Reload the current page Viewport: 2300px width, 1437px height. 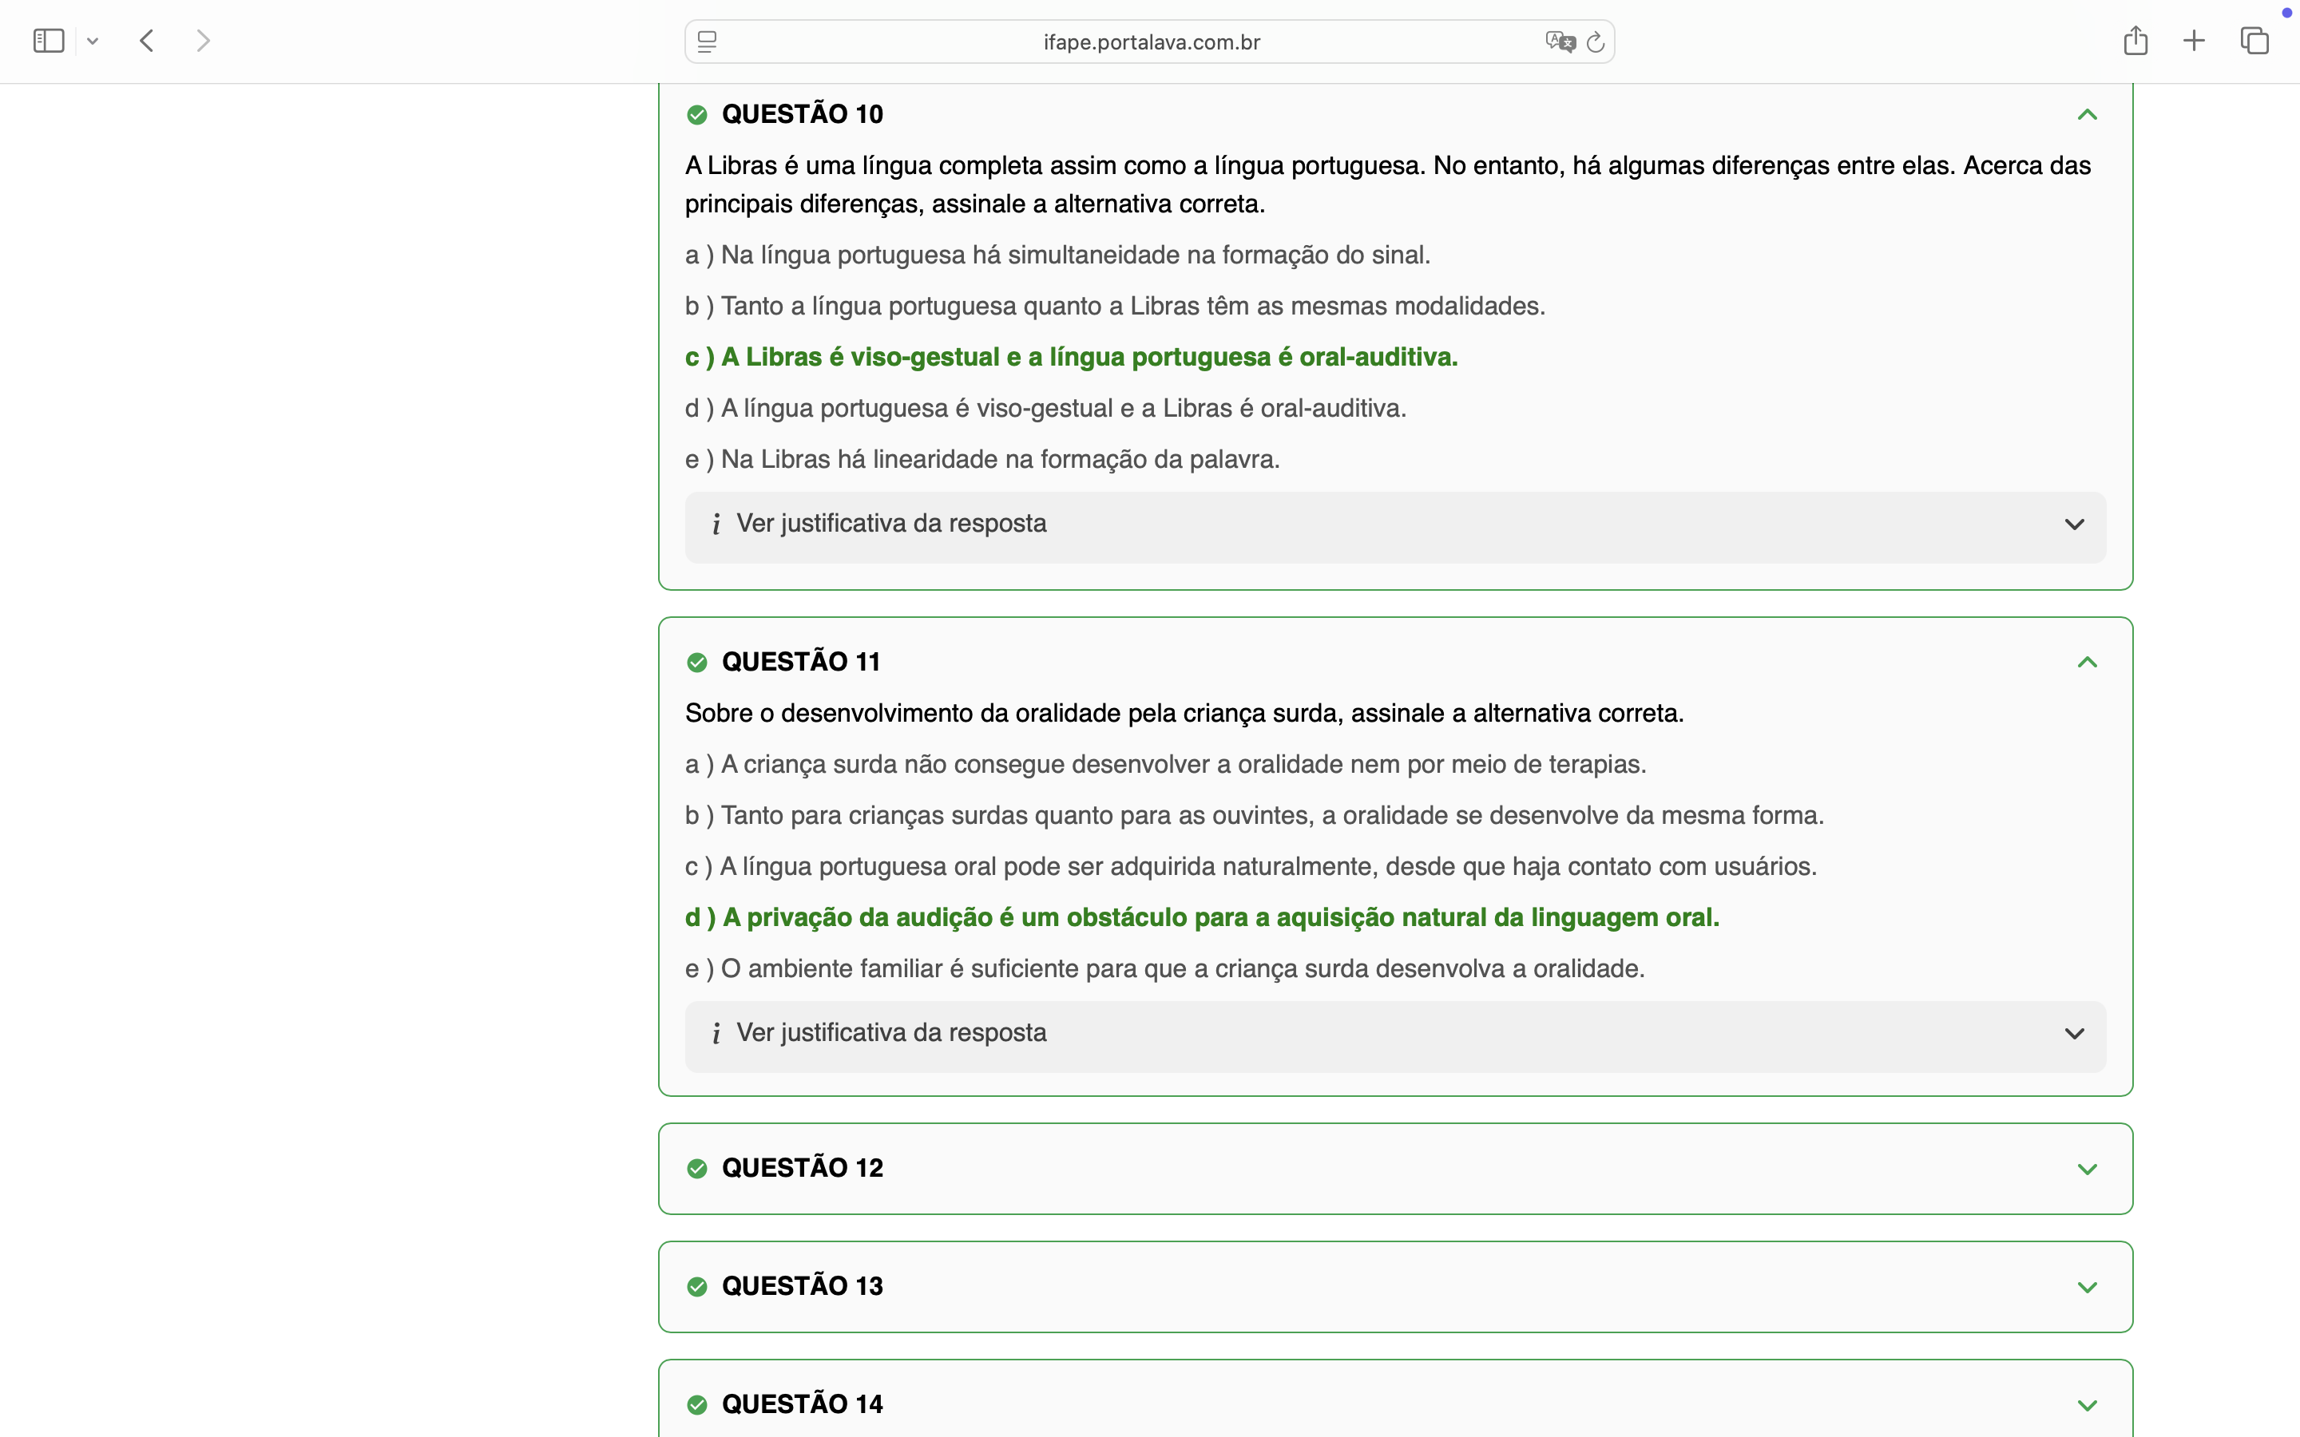[x=1596, y=42]
